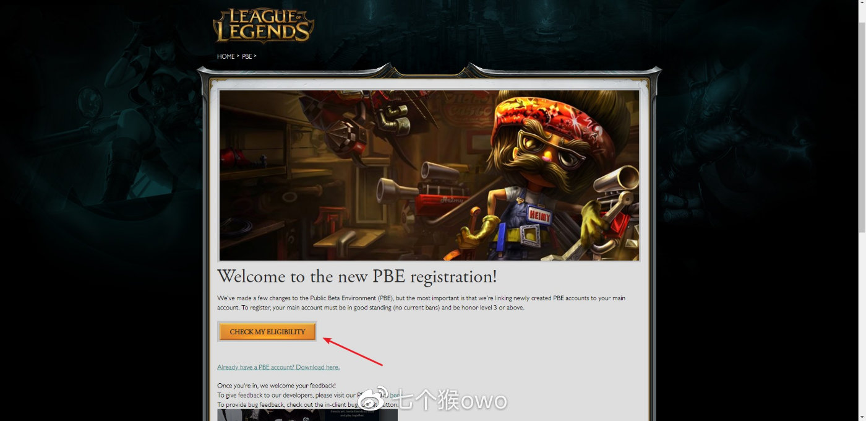The image size is (866, 421).
Task: Click the 七个猴owo watermark text
Action: (x=451, y=401)
